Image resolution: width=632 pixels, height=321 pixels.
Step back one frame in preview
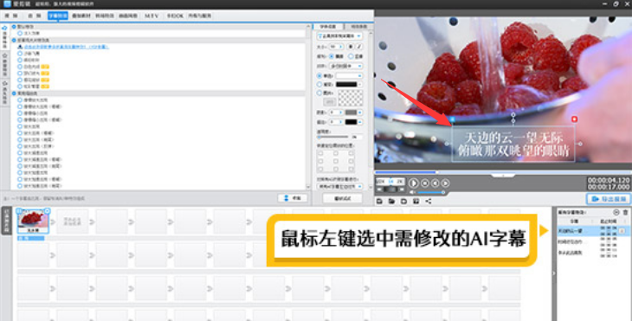point(435,183)
